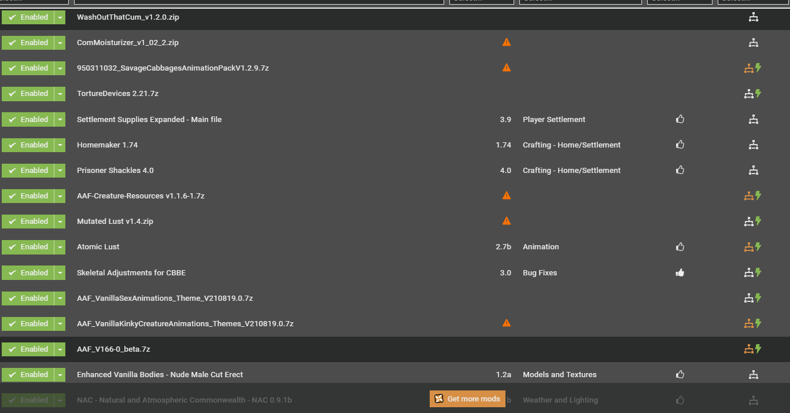Open dependencies icon for Enhanced Vanilla Bodies row

(753, 375)
